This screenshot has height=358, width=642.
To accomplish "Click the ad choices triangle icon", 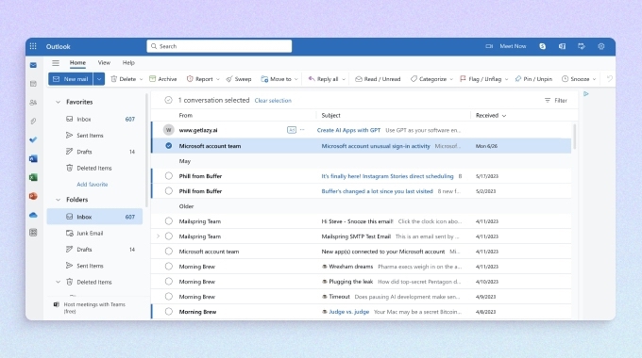I will 586,94.
